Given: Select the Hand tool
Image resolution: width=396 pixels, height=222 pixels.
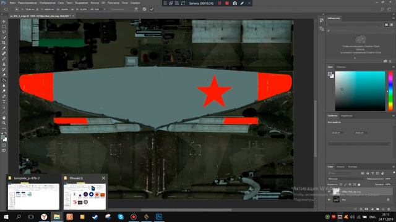Looking at the screenshot, I should pyautogui.click(x=4, y=118).
